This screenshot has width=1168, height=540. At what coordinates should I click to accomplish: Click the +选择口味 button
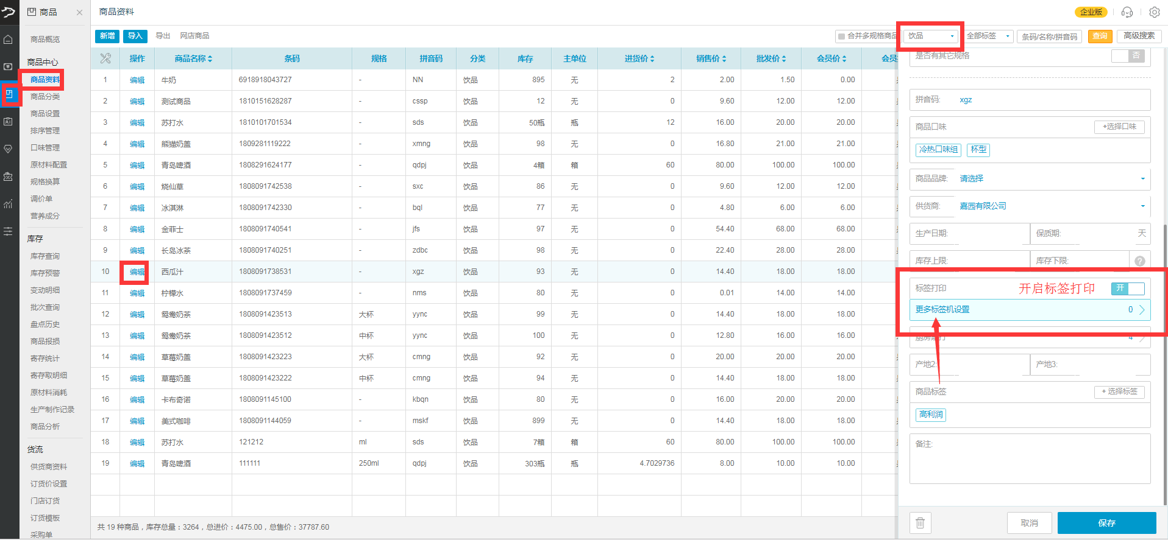click(1120, 127)
